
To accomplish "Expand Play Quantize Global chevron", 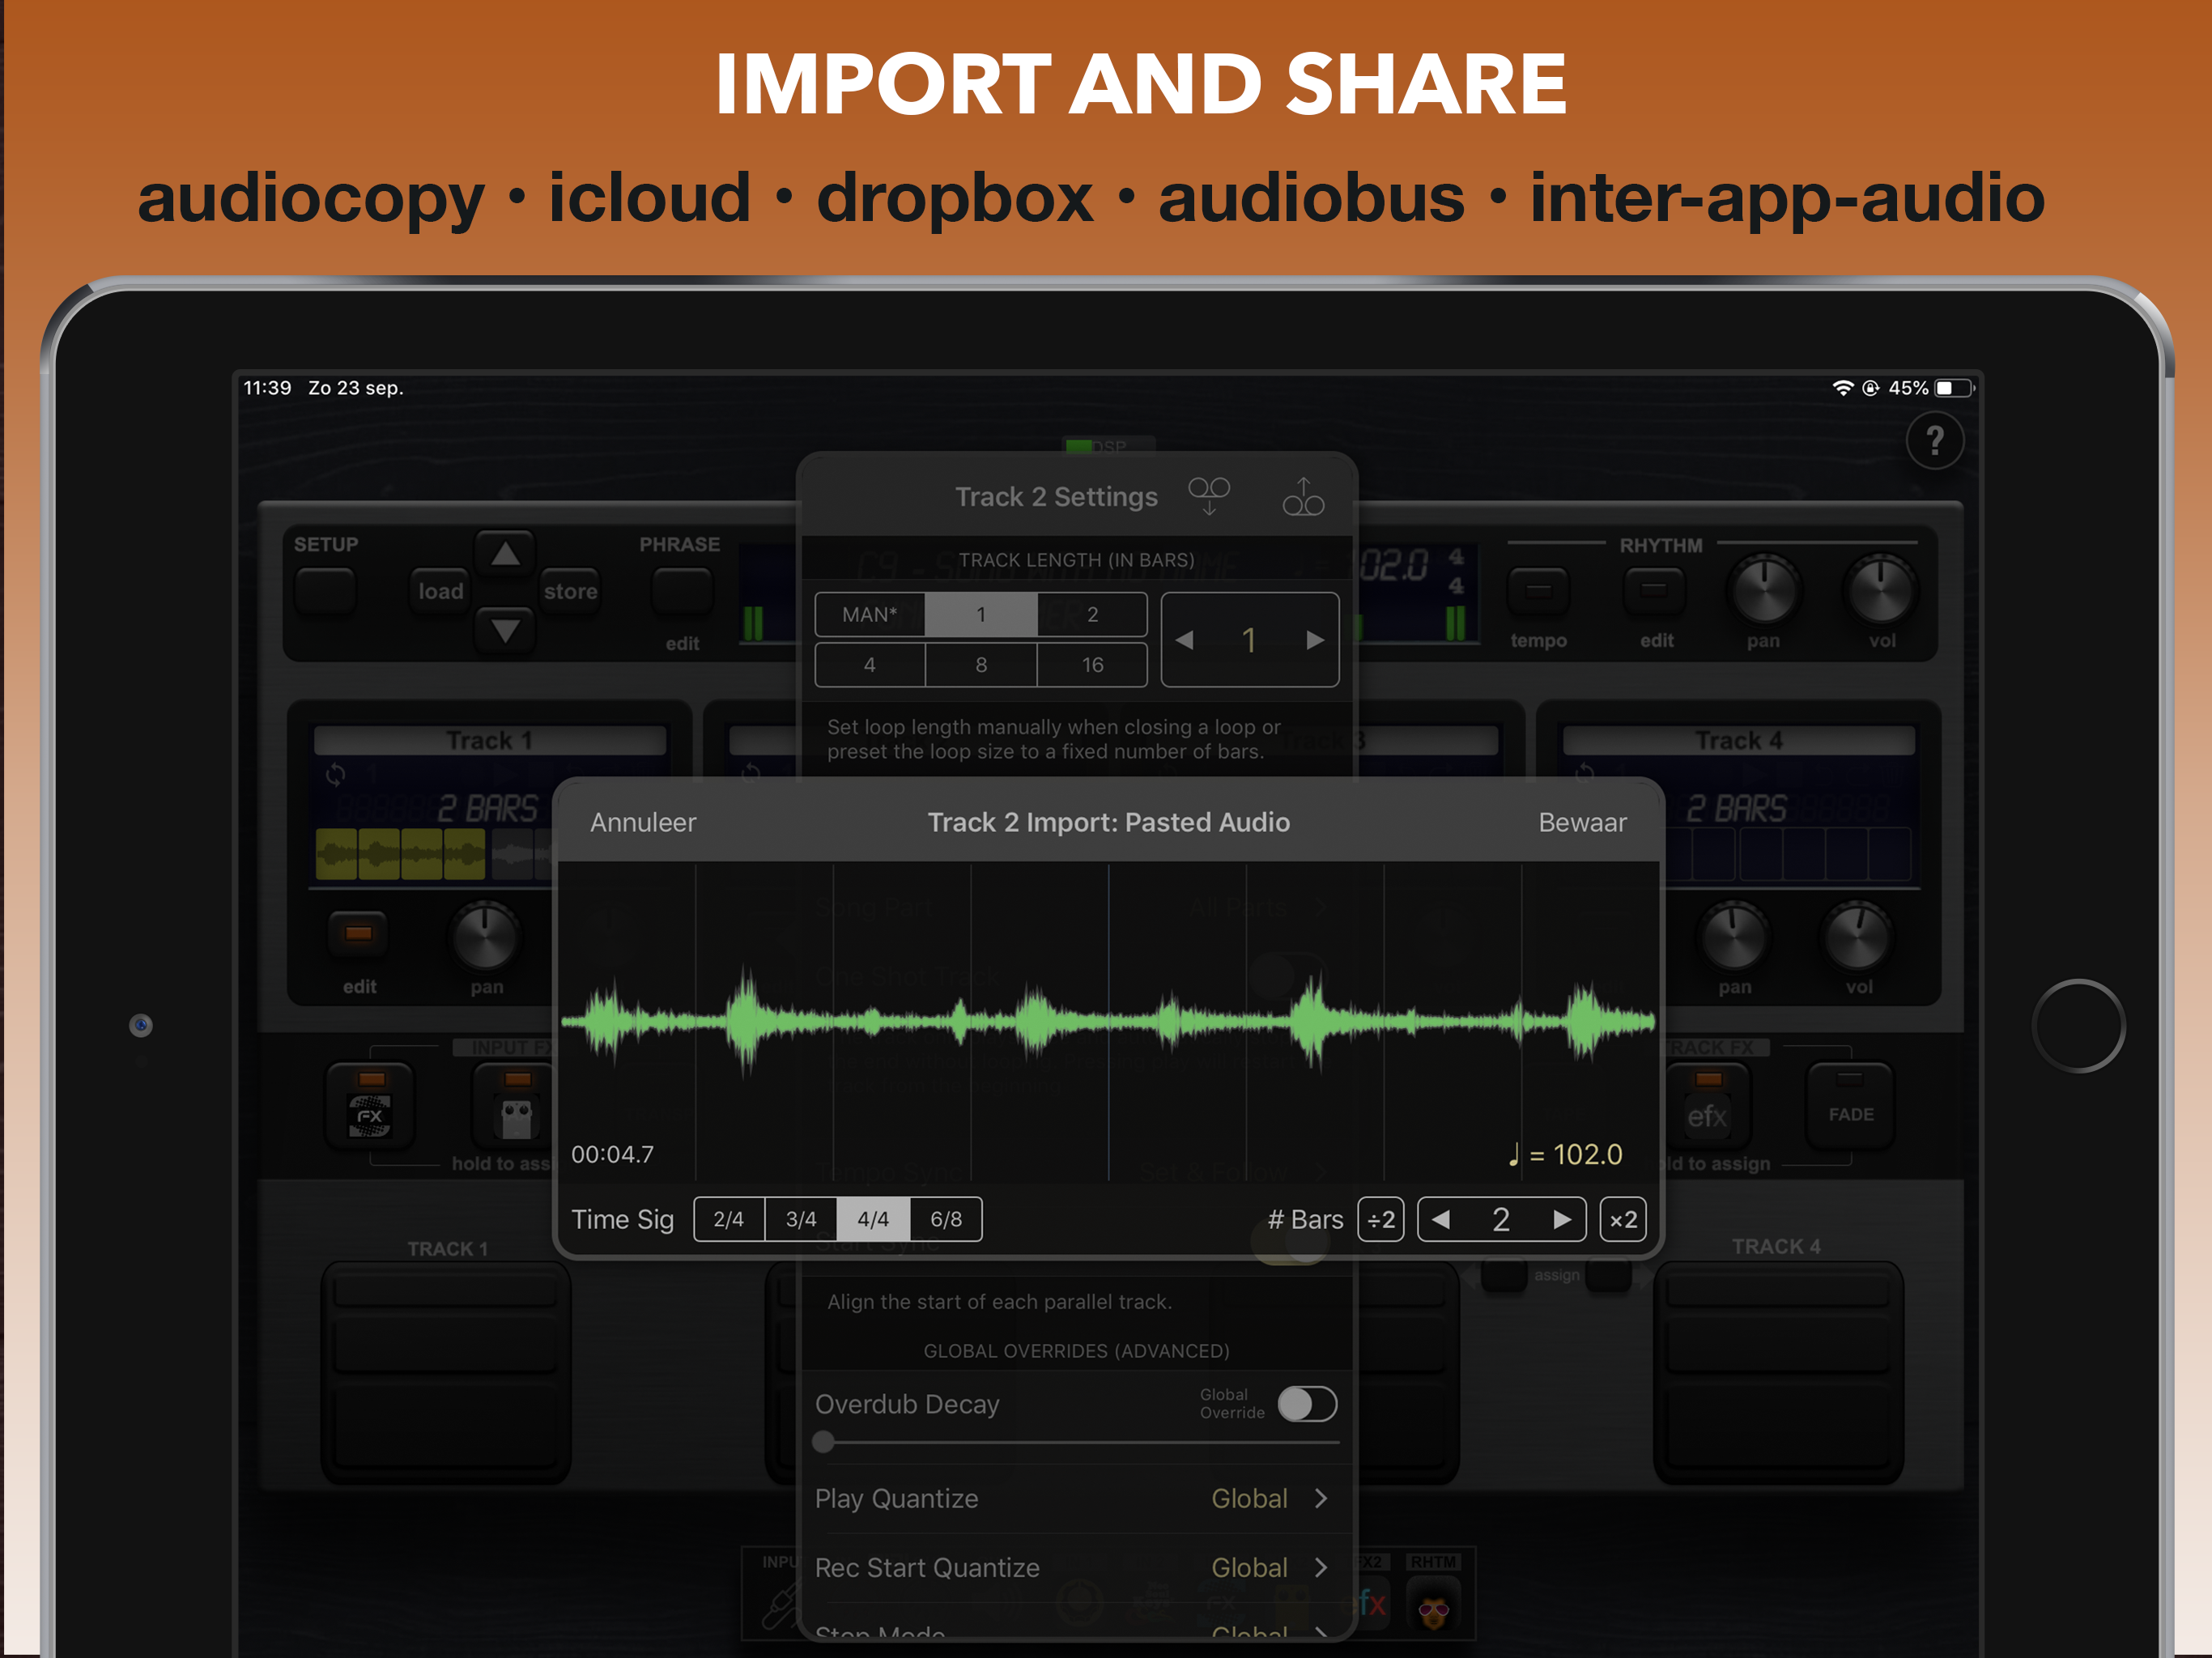I will point(1321,1498).
